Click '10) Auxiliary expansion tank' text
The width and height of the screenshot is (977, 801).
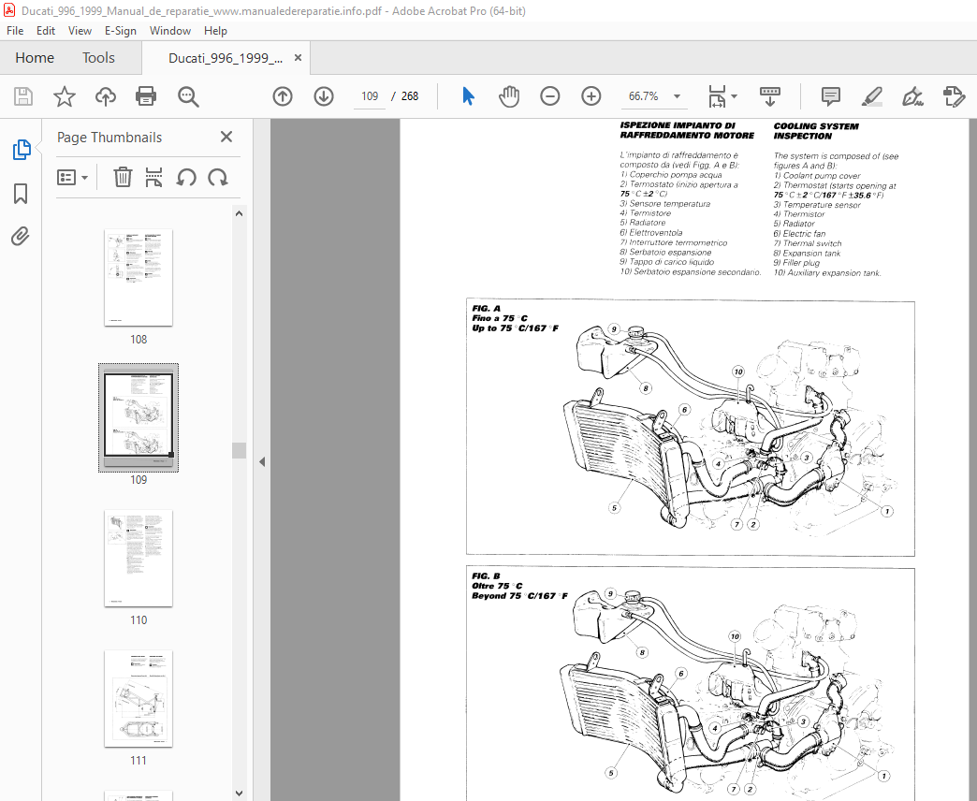coord(827,273)
